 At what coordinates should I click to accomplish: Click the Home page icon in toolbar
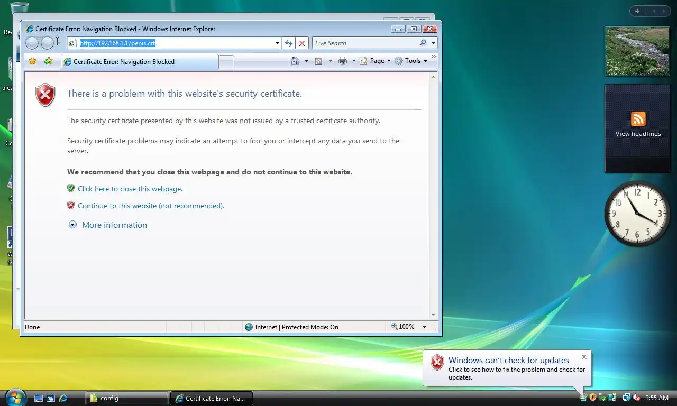coord(295,61)
